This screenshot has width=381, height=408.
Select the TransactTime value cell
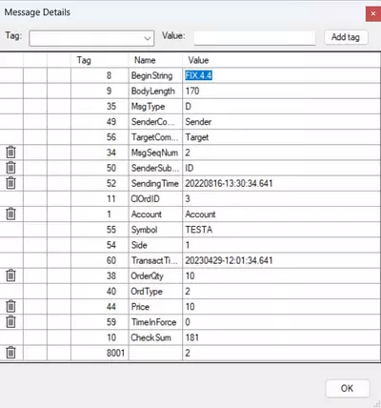(281, 260)
